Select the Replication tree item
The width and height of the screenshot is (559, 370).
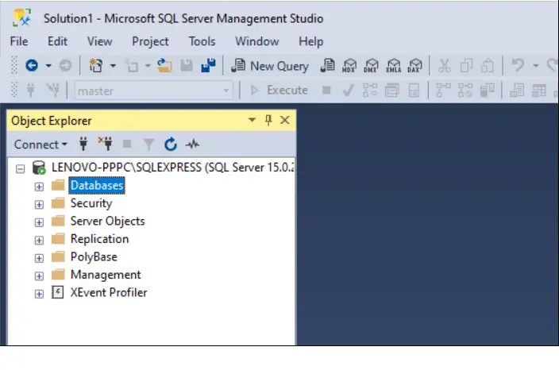point(99,239)
